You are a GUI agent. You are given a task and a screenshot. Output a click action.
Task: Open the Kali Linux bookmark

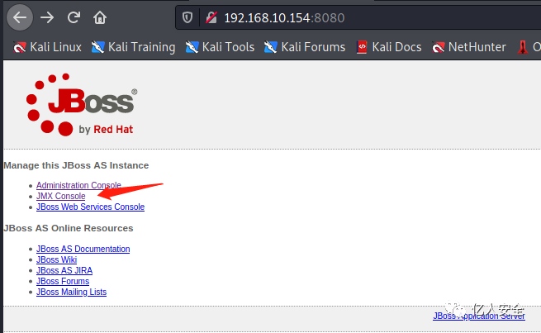point(47,47)
